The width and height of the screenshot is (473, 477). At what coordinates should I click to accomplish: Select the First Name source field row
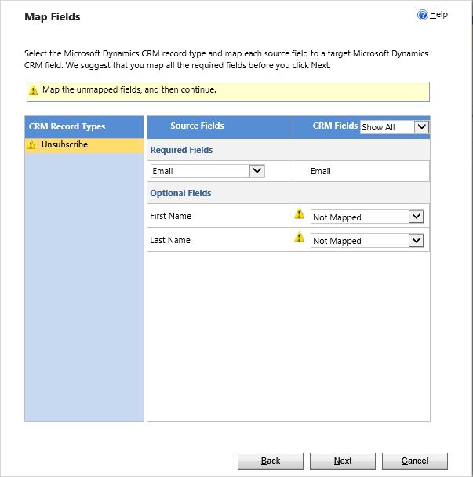170,216
